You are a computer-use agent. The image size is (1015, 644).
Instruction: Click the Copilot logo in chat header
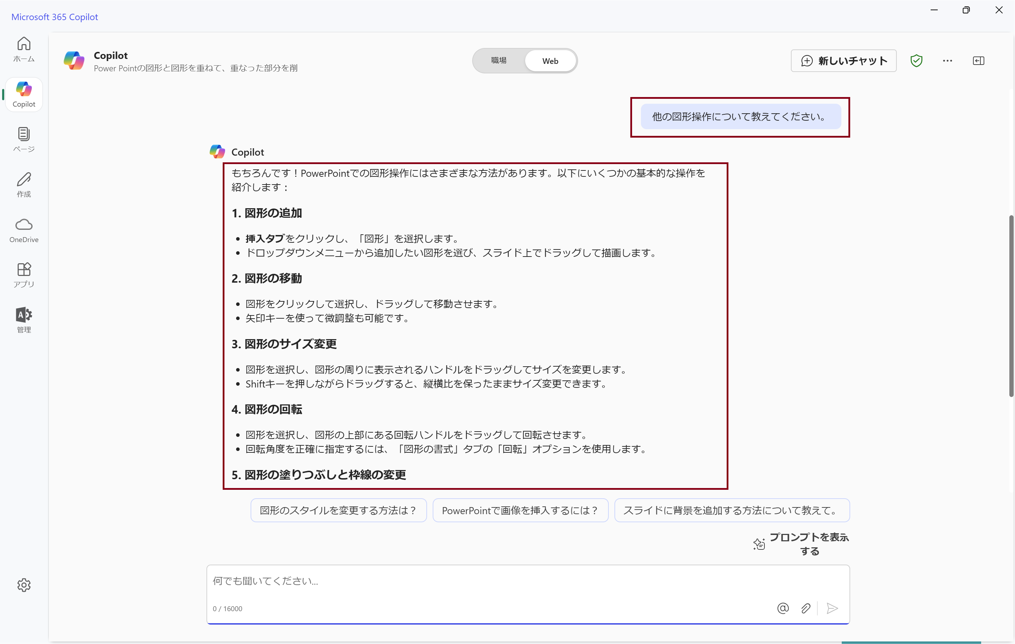pyautogui.click(x=74, y=60)
